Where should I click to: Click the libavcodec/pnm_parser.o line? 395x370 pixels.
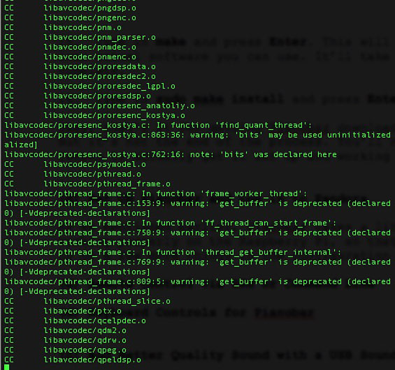pyautogui.click(x=80, y=38)
